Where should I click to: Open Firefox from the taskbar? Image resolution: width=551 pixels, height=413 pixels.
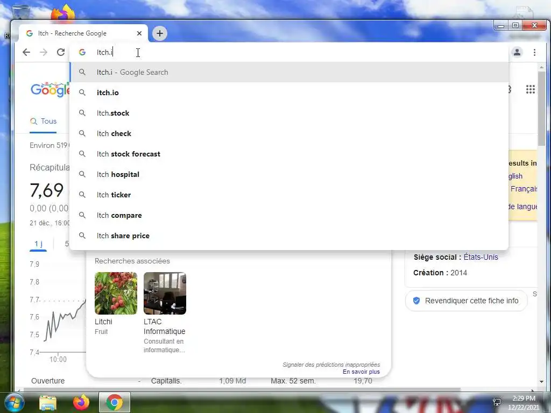pyautogui.click(x=81, y=402)
